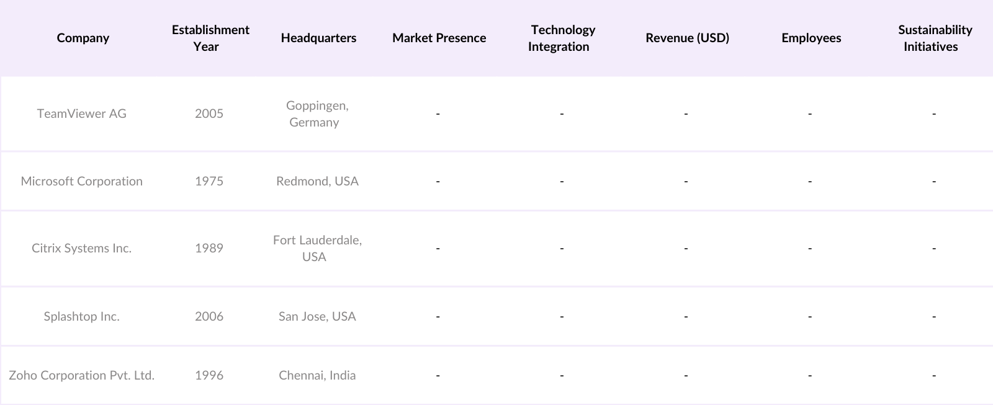The image size is (993, 405).
Task: Select the Microsoft Corporation row name
Action: (81, 181)
